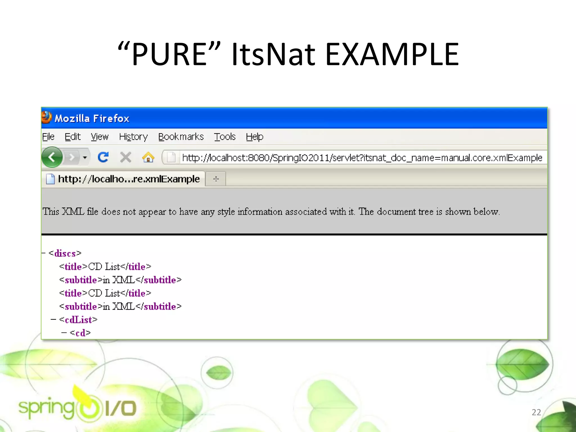The width and height of the screenshot is (576, 432).
Task: Collapse the discs root element
Action: (x=43, y=253)
